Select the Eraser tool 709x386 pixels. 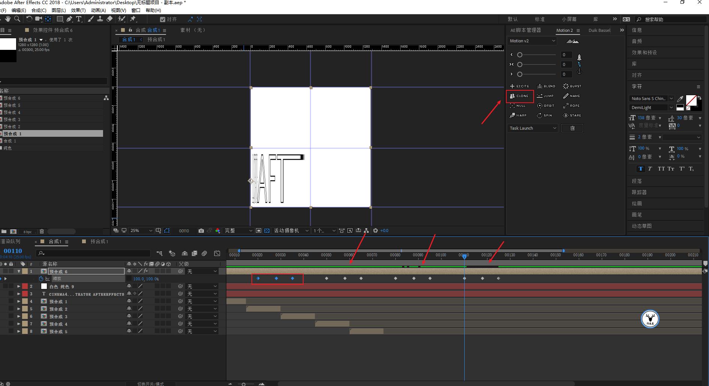tap(109, 19)
